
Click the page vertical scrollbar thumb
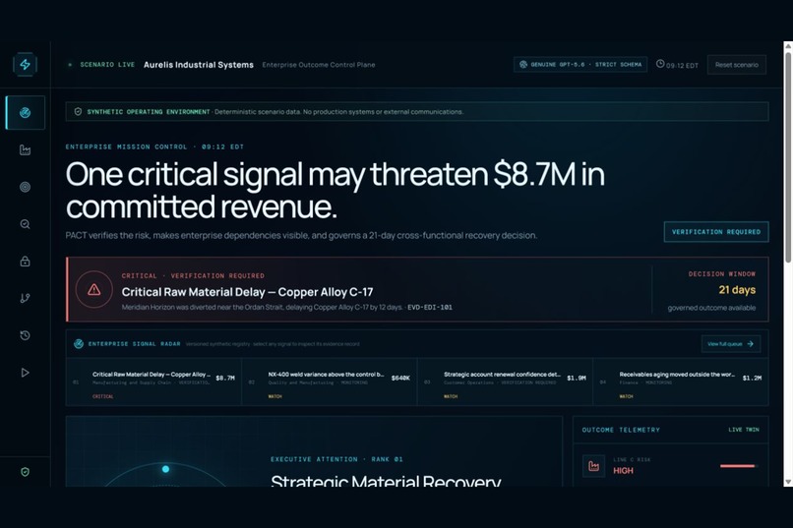click(x=788, y=156)
